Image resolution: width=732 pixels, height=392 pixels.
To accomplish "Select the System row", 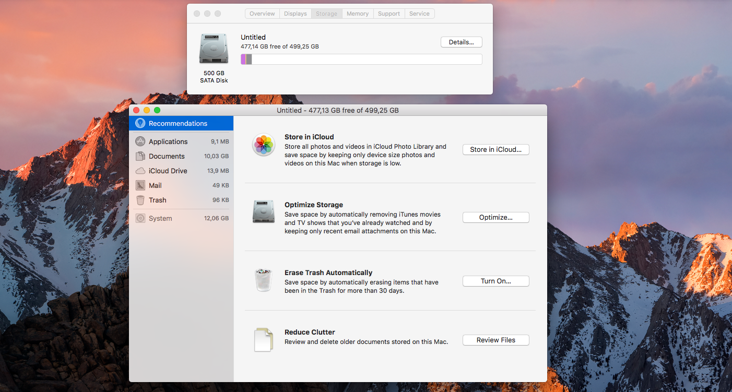I will (181, 218).
